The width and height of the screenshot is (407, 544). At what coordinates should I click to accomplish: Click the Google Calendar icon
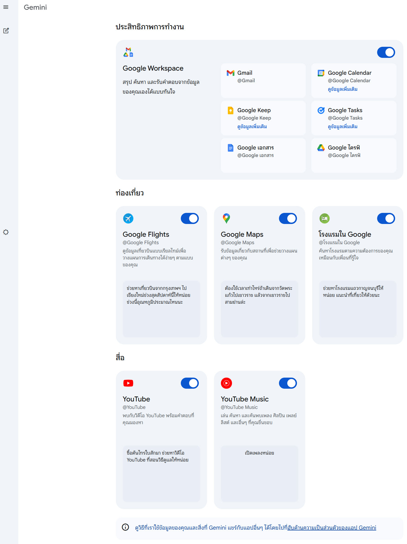coord(321,73)
